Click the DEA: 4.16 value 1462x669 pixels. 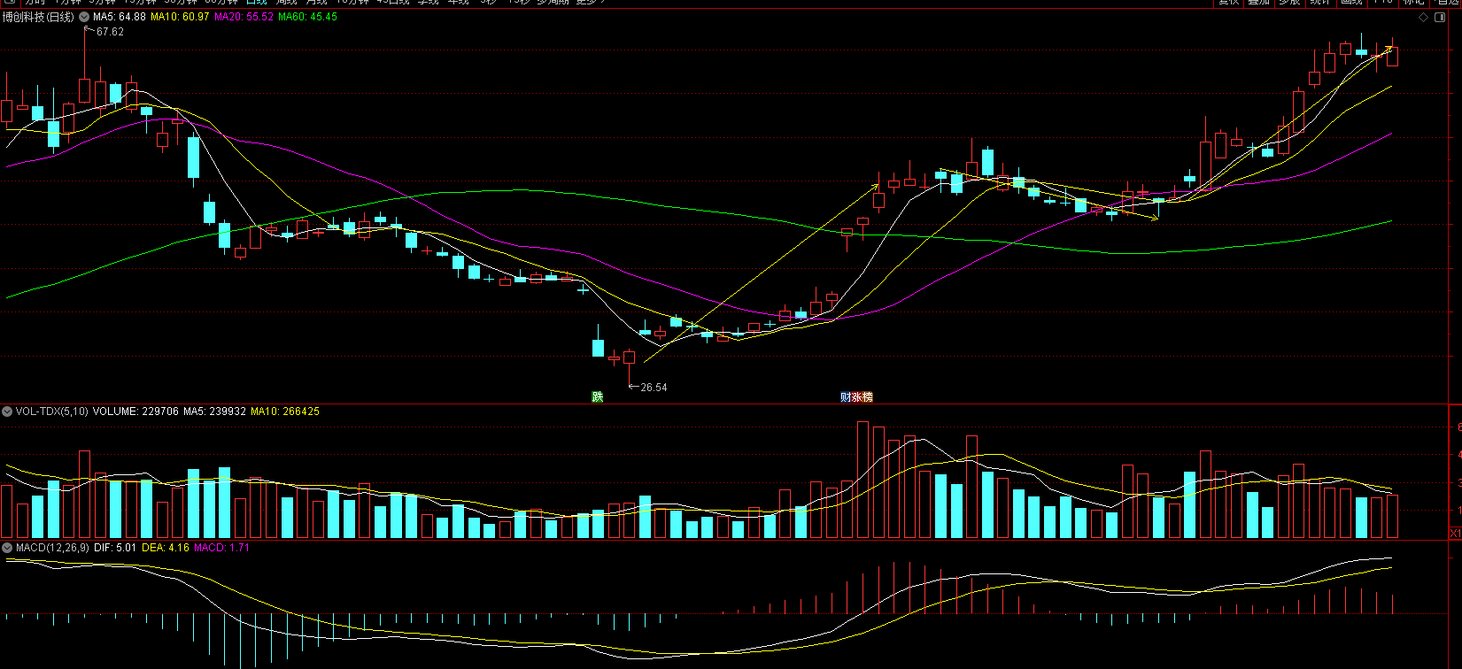(x=166, y=548)
